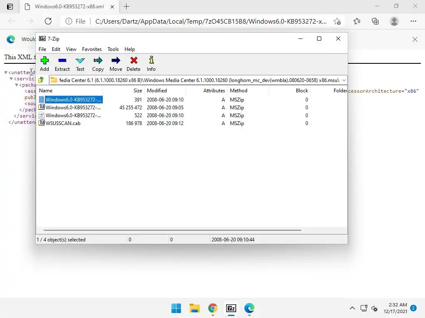Click the site information File icon
The height and width of the screenshot is (318, 425).
[76, 22]
